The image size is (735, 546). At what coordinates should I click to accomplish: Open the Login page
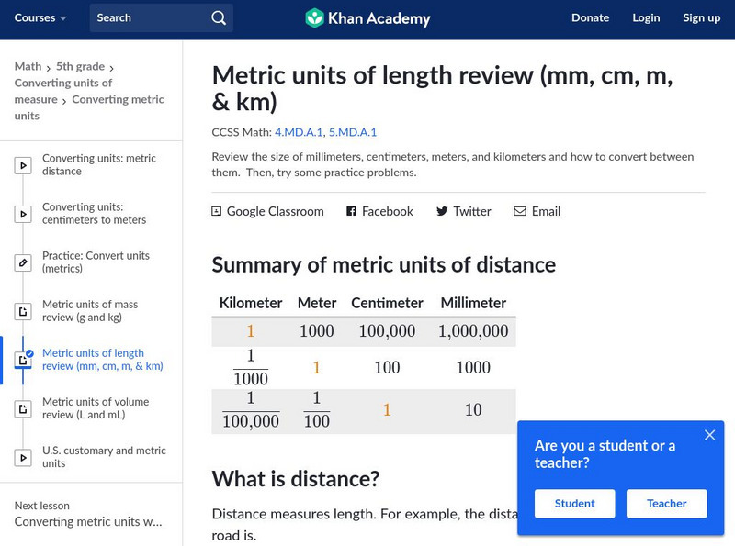(x=646, y=18)
